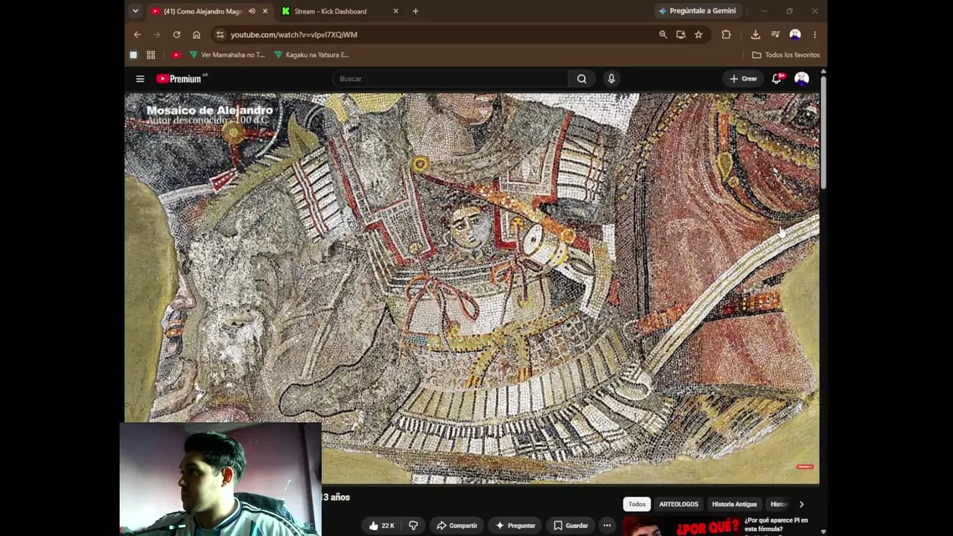Open the Chrome three-dot menu
This screenshot has width=953, height=536.
click(x=815, y=34)
